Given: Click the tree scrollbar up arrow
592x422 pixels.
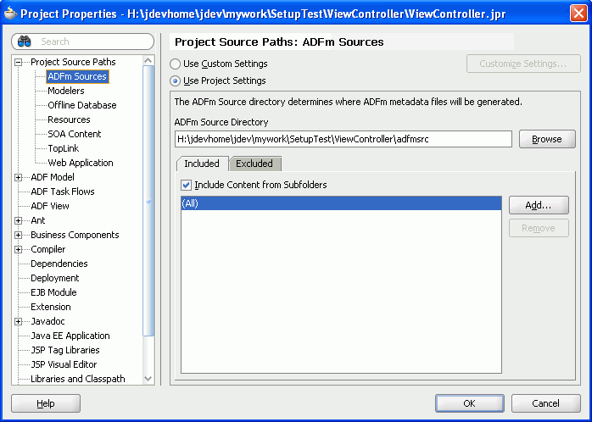Looking at the screenshot, I should click(148, 61).
